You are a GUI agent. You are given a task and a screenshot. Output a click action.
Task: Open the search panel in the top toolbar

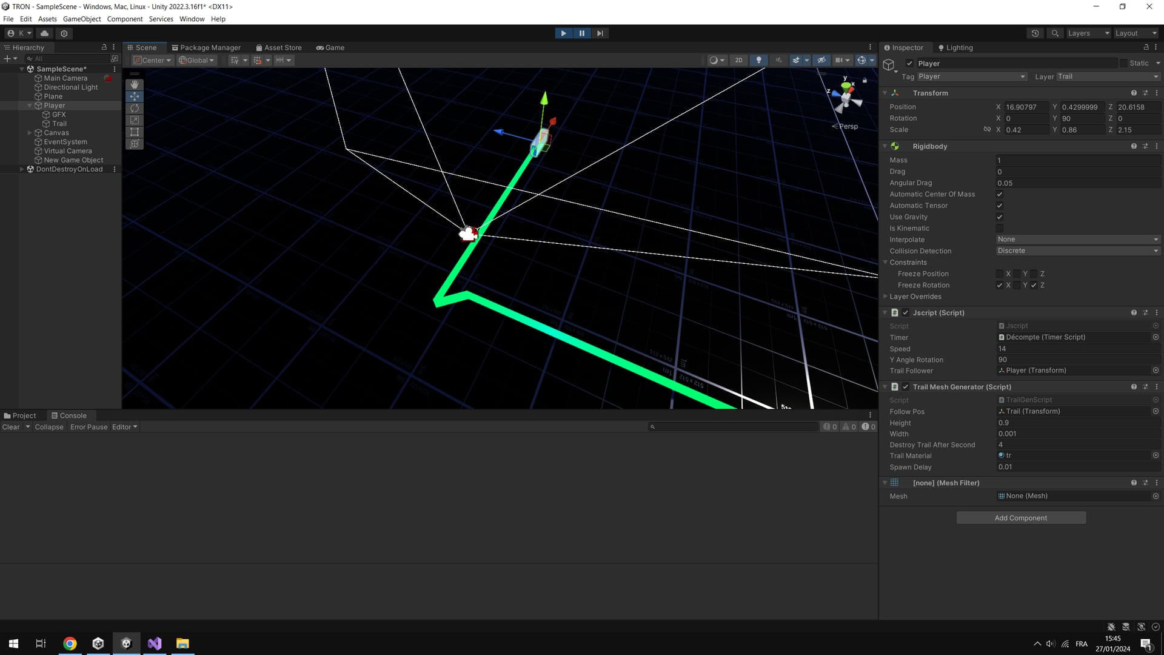(x=1055, y=33)
